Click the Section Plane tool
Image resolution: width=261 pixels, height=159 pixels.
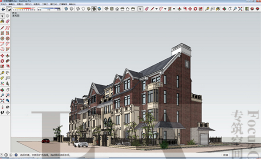7,113
